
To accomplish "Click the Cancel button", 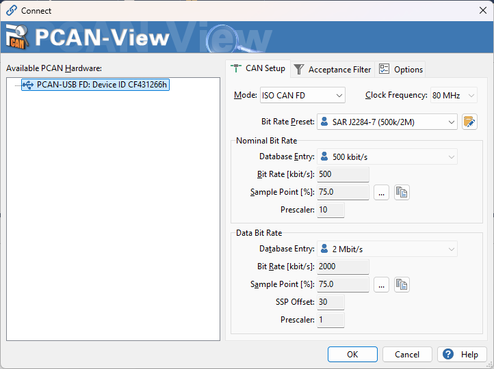I will click(x=407, y=355).
